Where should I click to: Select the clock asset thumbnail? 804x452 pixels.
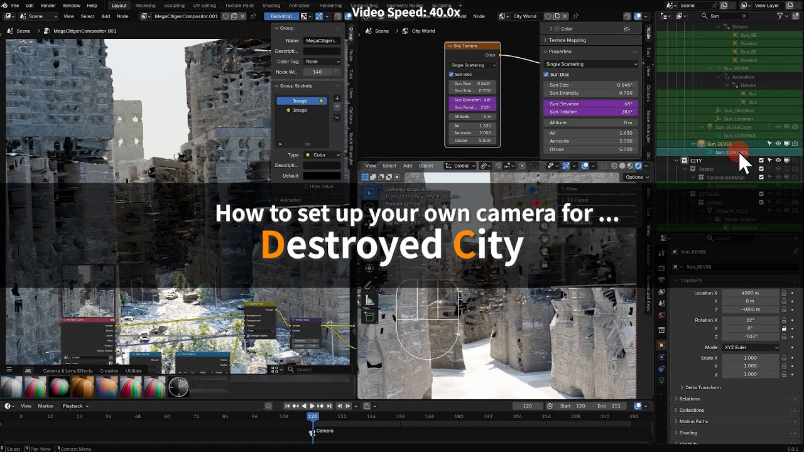coord(178,387)
